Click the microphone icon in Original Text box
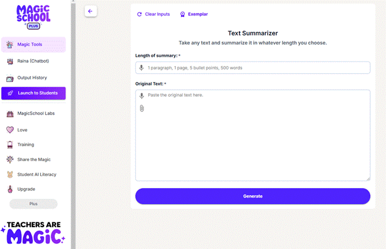 (x=142, y=96)
